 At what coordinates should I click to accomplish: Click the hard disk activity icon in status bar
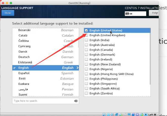104,114
